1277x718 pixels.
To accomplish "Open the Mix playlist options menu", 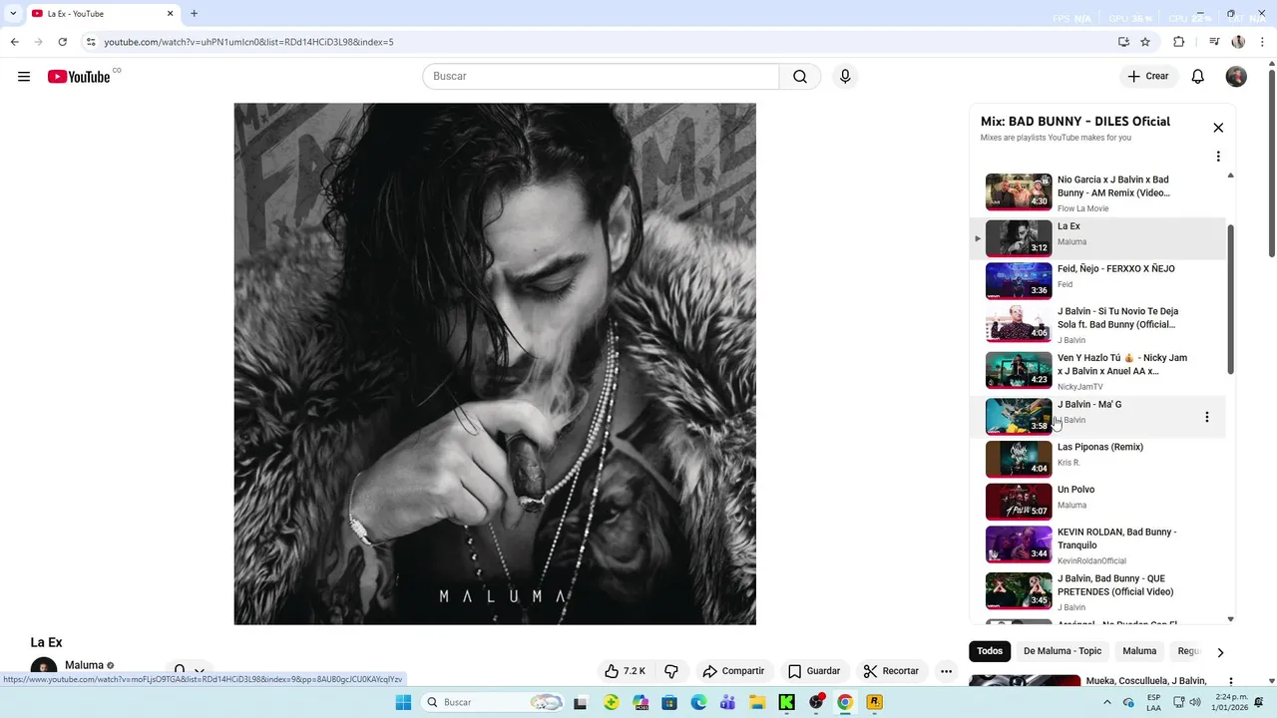I will 1218,157.
